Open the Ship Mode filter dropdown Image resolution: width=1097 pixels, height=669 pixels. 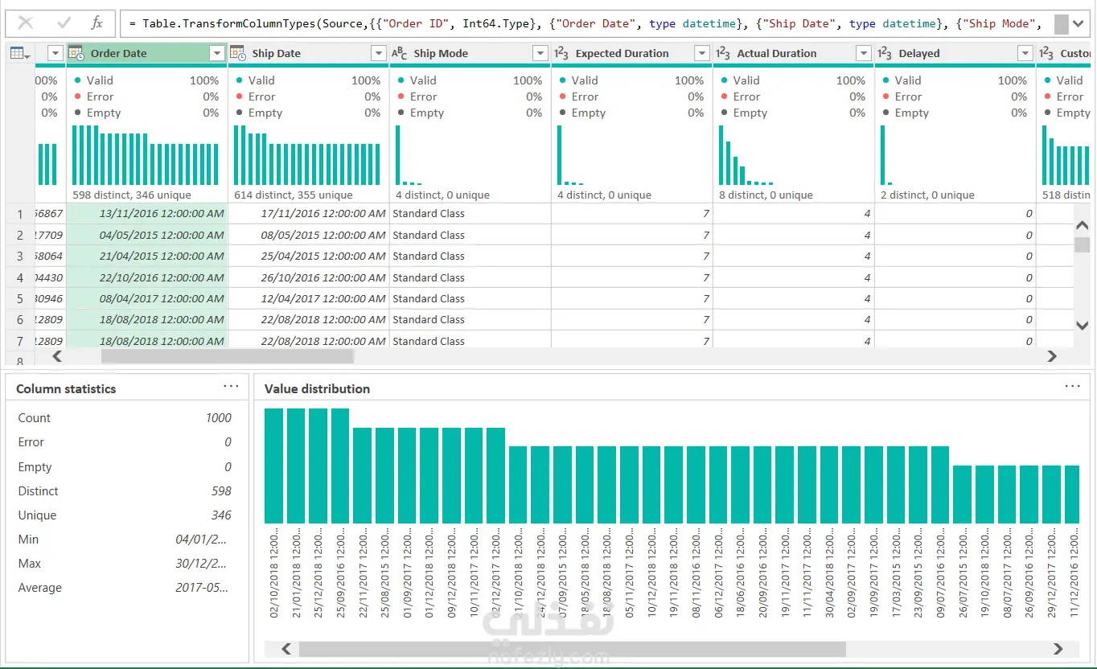pos(540,53)
